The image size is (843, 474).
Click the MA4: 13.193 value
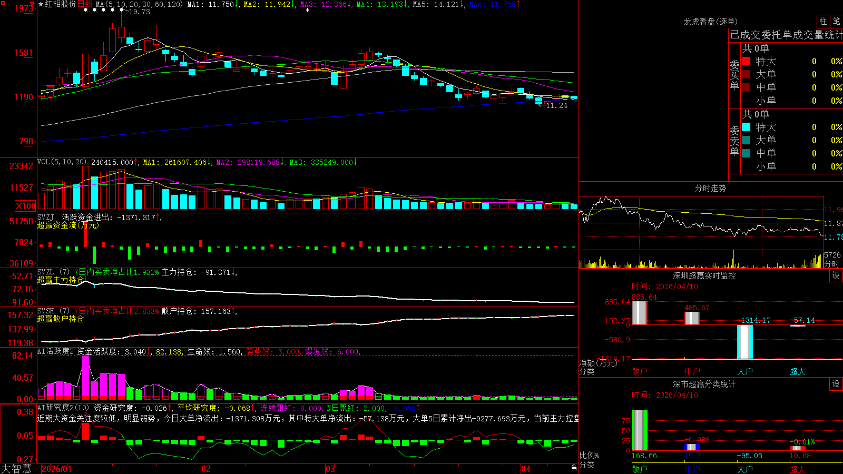click(380, 4)
